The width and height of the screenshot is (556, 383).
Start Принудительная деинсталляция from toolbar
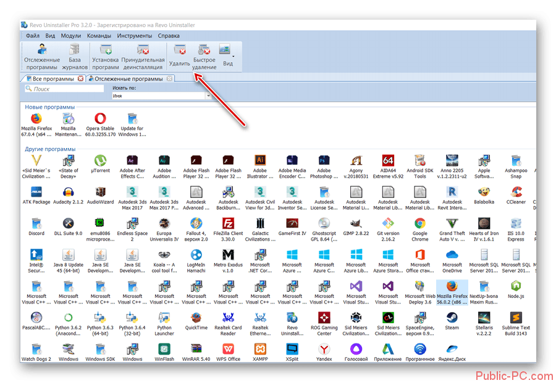(x=143, y=57)
